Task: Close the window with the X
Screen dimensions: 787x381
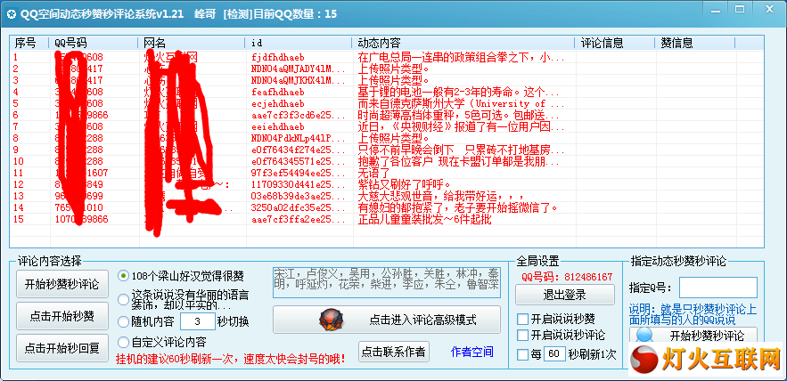Action: coord(768,9)
